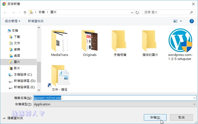Image resolution: width=198 pixels, height=124 pixels.
Task: Refresh the current folder view
Action: pos(137,12)
